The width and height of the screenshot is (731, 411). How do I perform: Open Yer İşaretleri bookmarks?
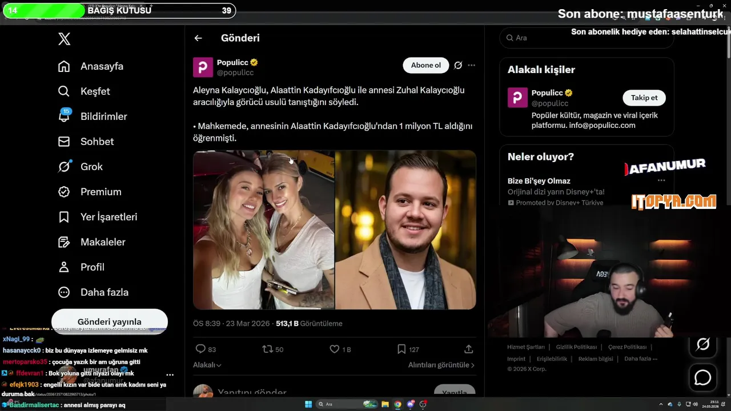(x=98, y=217)
